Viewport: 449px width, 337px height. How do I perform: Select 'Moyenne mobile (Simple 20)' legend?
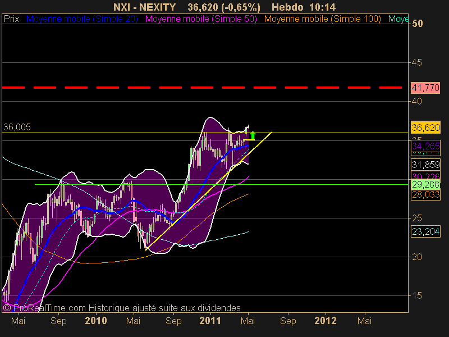click(x=82, y=19)
